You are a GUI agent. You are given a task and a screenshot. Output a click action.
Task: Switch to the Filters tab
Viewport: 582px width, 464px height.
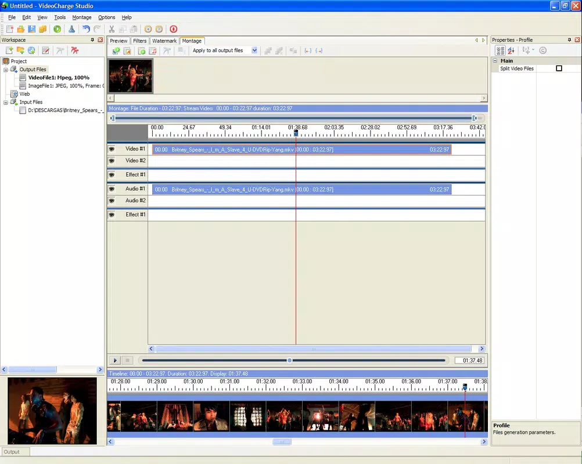139,41
